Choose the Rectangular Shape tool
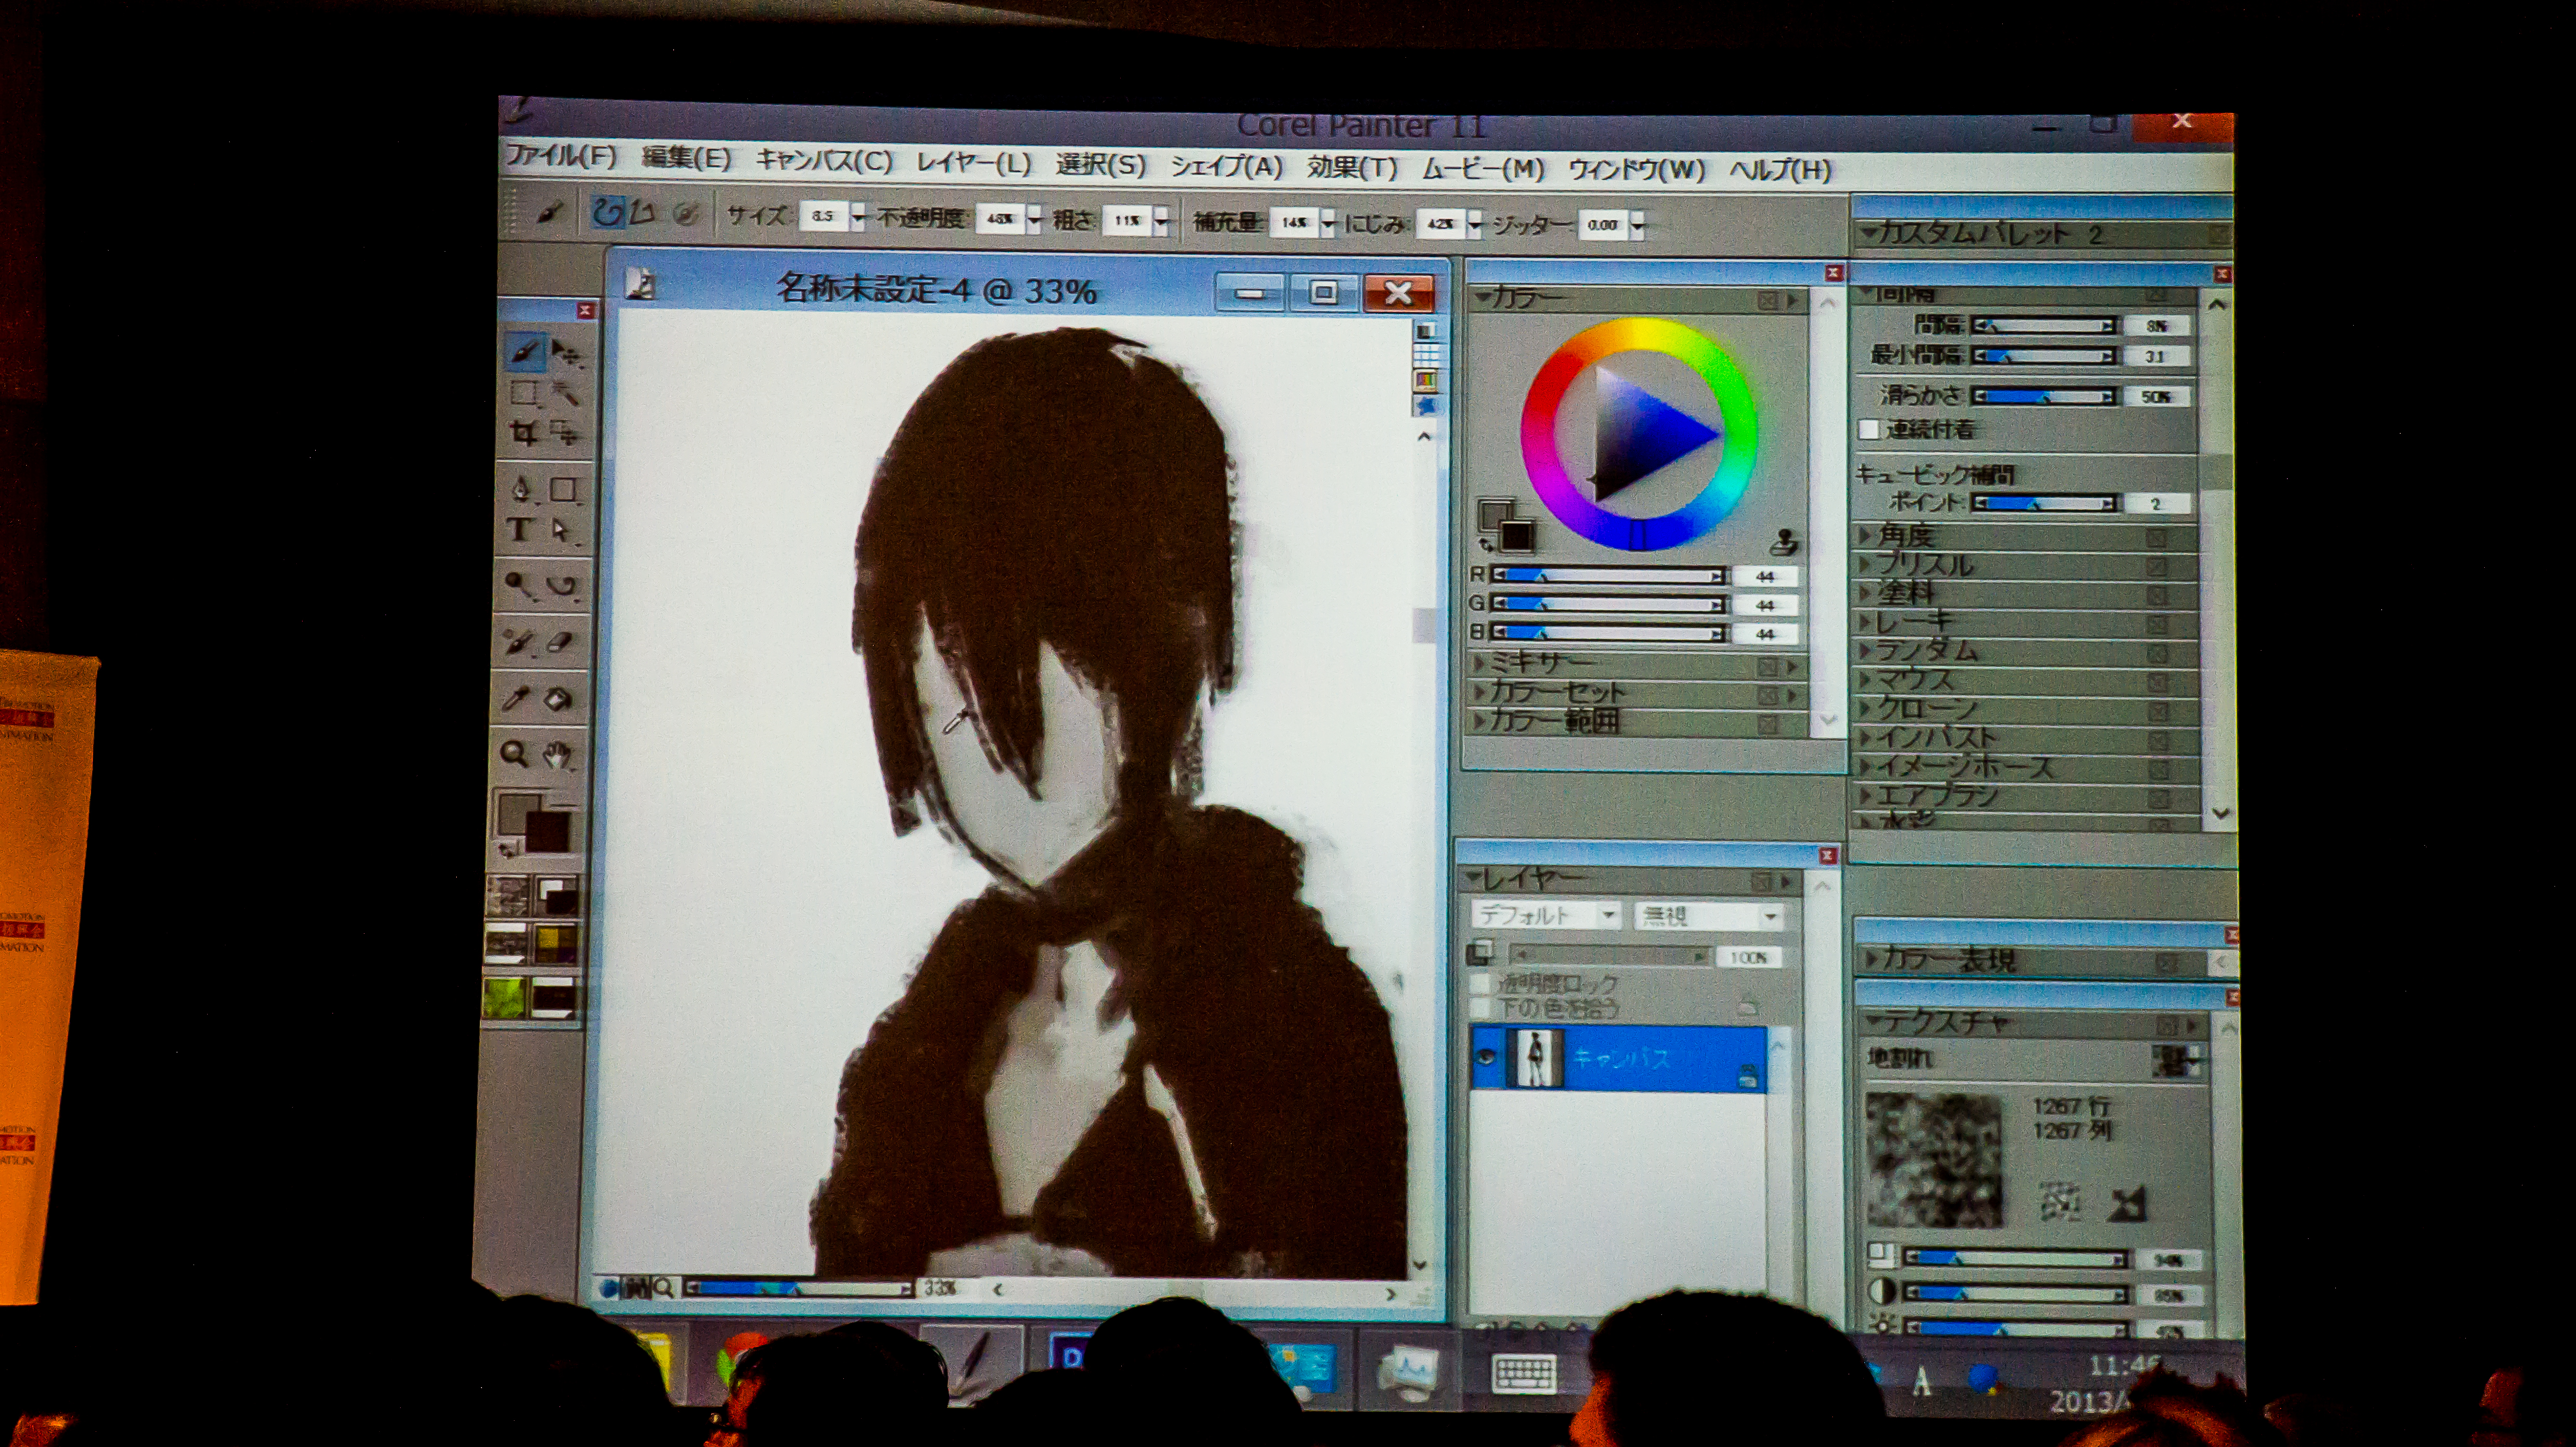The width and height of the screenshot is (2576, 1447). [x=564, y=489]
